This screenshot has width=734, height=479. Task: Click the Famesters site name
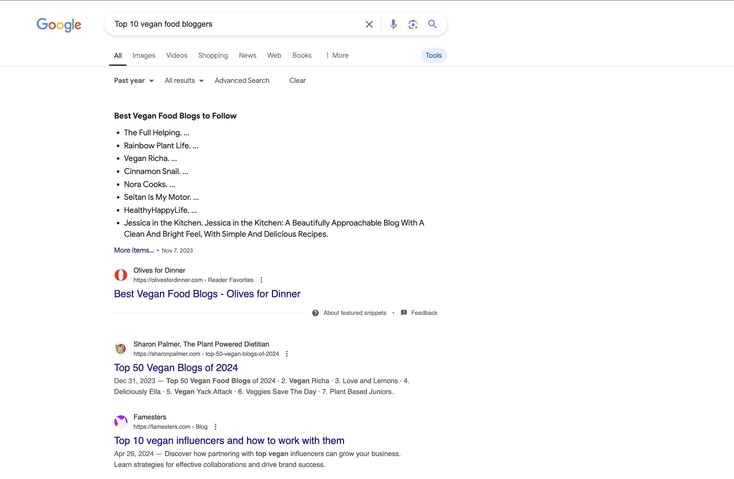[x=150, y=417]
